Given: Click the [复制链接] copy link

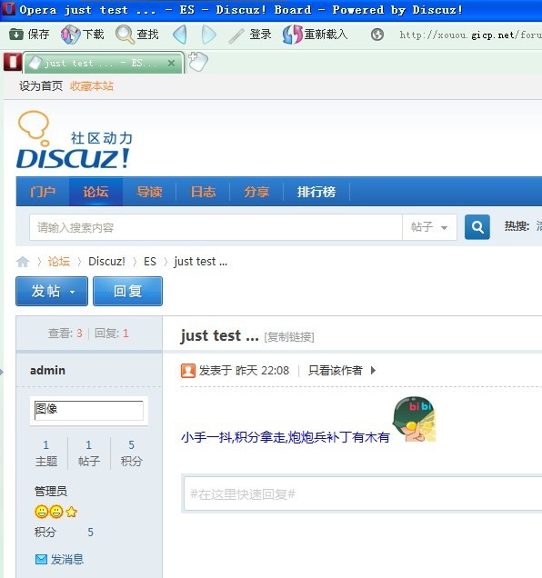Looking at the screenshot, I should point(289,337).
